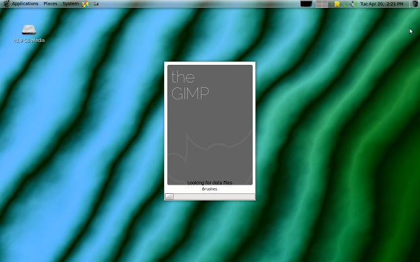
Task: Open the volume speaker control
Action: point(352,4)
